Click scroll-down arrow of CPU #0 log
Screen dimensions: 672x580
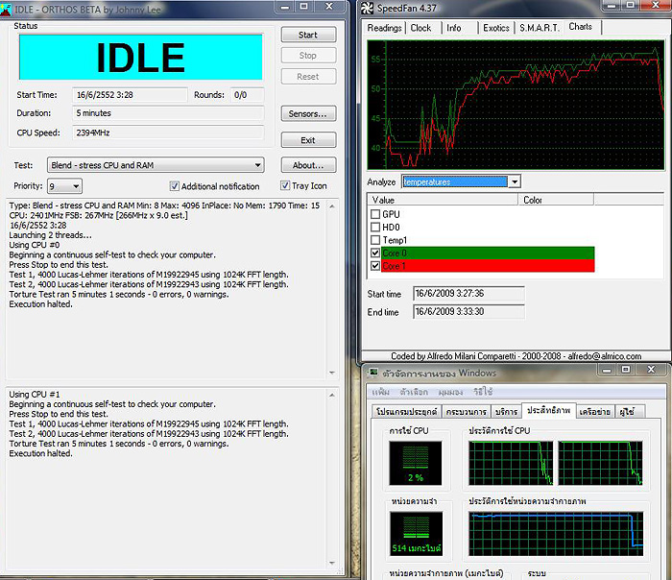332,373
